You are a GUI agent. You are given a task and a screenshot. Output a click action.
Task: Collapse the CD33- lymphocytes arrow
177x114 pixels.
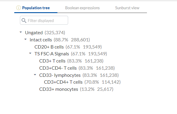[35, 75]
